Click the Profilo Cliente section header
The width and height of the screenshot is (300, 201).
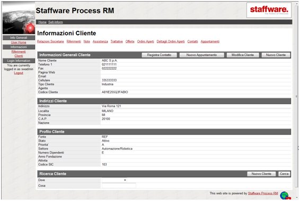164,132
